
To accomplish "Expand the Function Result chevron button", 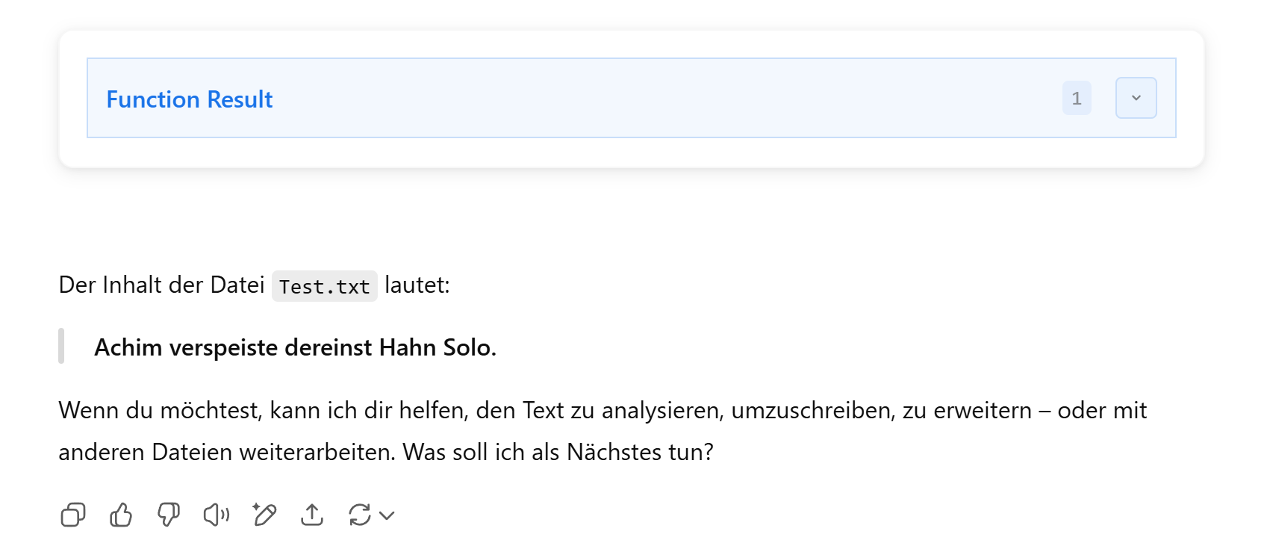I will click(x=1136, y=98).
